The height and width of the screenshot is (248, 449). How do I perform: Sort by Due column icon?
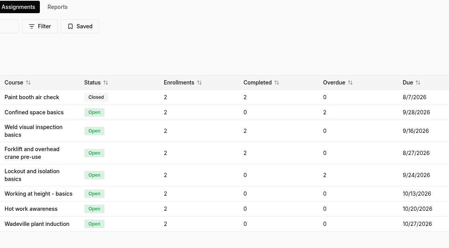pos(418,83)
